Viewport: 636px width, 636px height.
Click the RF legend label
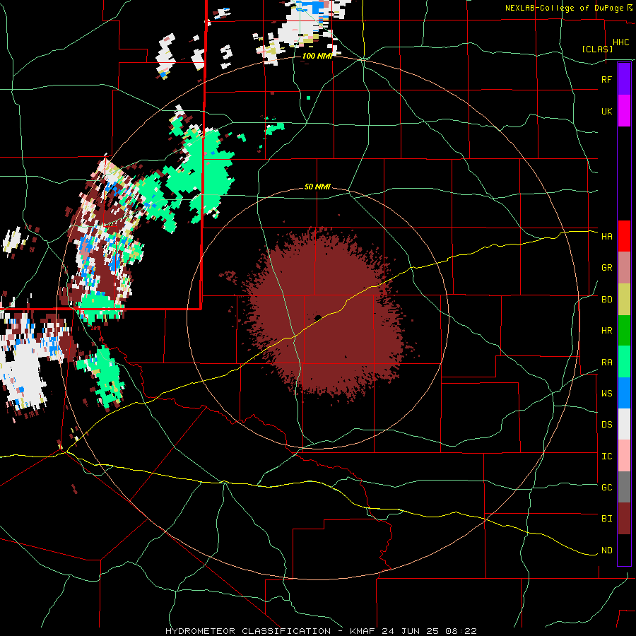pyautogui.click(x=606, y=79)
